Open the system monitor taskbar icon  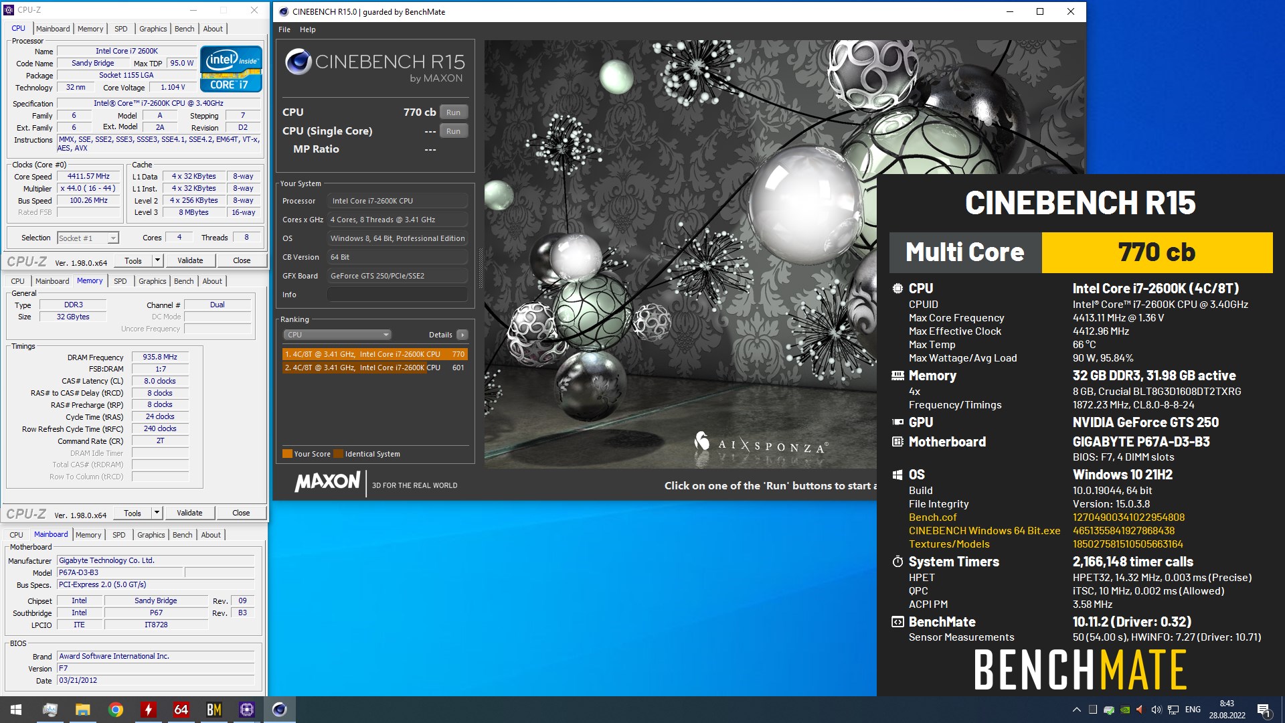click(50, 710)
